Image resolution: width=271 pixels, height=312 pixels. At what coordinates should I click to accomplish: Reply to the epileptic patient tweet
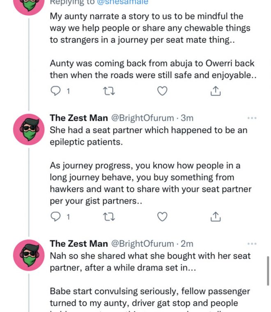pos(55,216)
